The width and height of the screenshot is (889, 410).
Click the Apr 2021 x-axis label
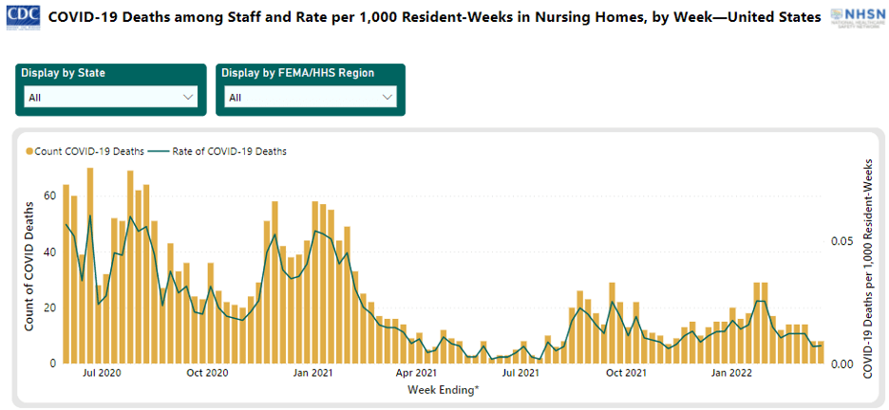(x=416, y=374)
